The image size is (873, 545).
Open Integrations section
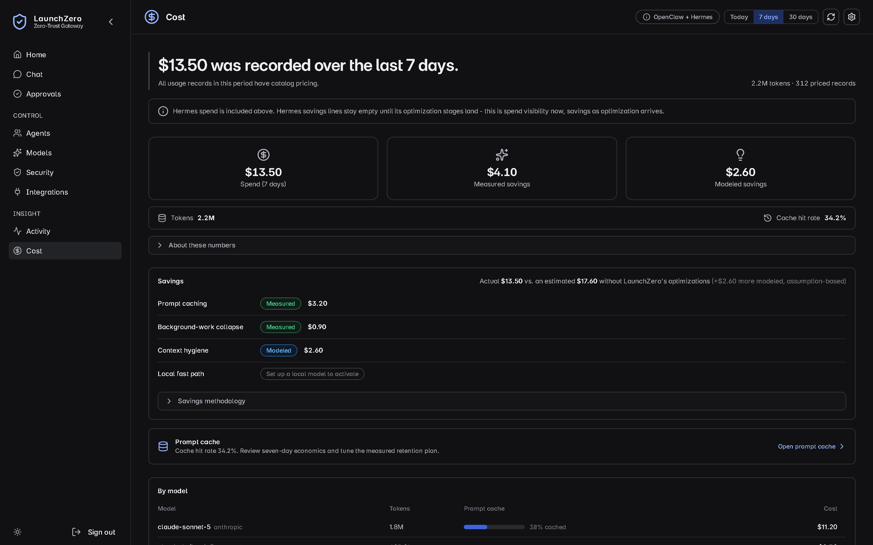tap(65, 192)
